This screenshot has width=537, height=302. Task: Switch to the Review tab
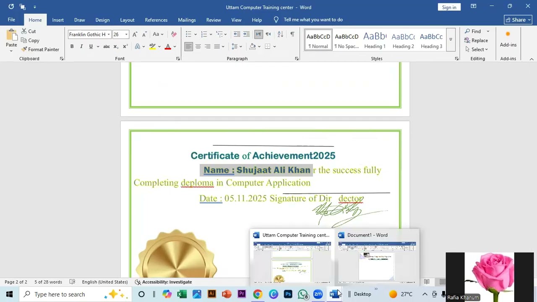coord(214,20)
